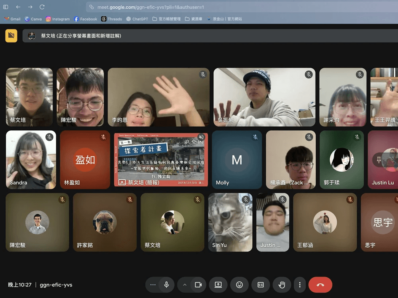The height and width of the screenshot is (298, 398).
Task: Reload the page with the refresh icon
Action: 42,7
